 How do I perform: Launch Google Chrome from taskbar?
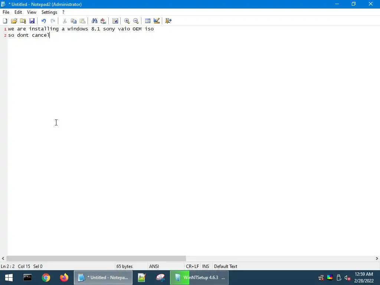click(46, 278)
